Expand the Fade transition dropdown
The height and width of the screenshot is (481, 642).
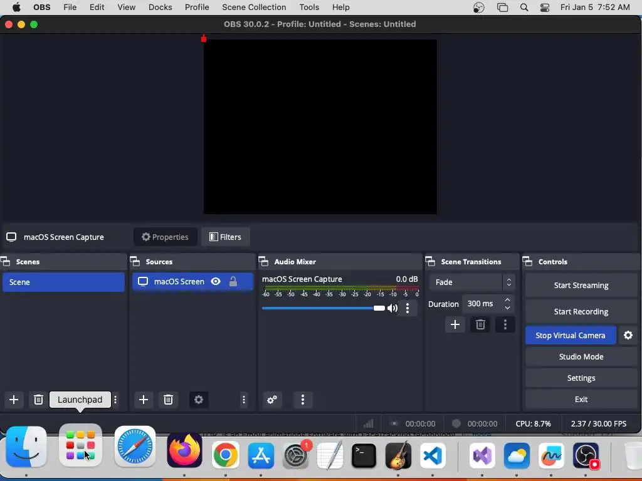click(472, 282)
